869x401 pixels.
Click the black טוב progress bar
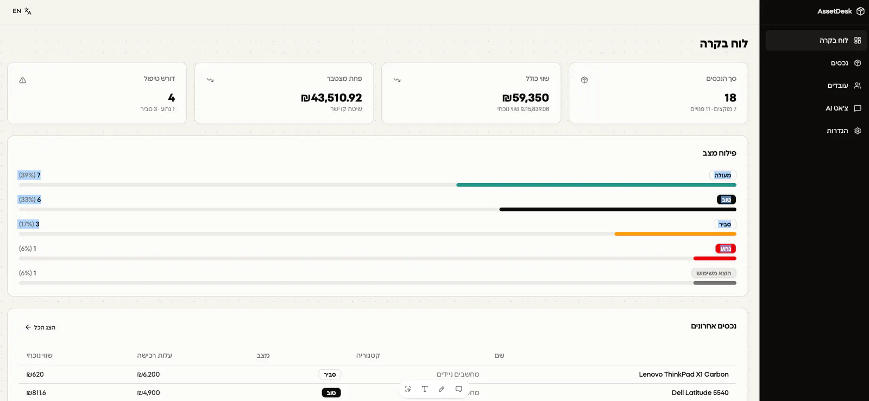click(x=618, y=209)
